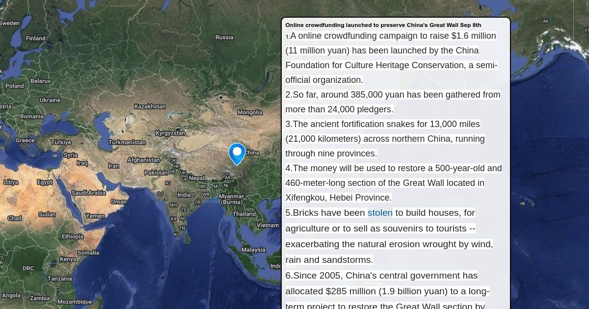This screenshot has width=589, height=309.
Task: Select the 'Finland' label on the map
Action: pyautogui.click(x=35, y=38)
